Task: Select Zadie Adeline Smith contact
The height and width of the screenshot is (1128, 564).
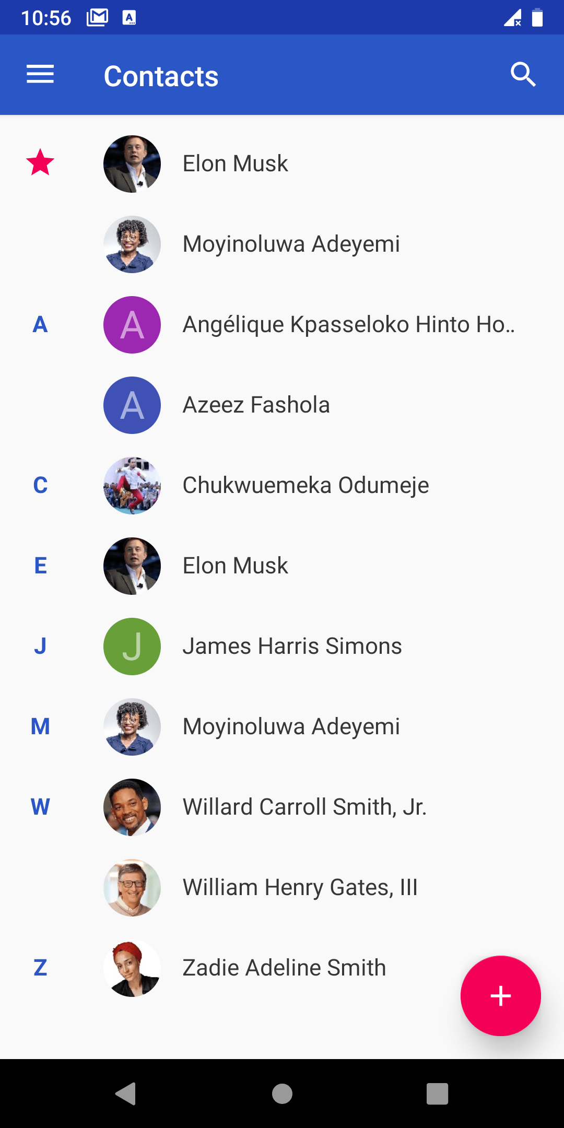Action: click(x=284, y=968)
